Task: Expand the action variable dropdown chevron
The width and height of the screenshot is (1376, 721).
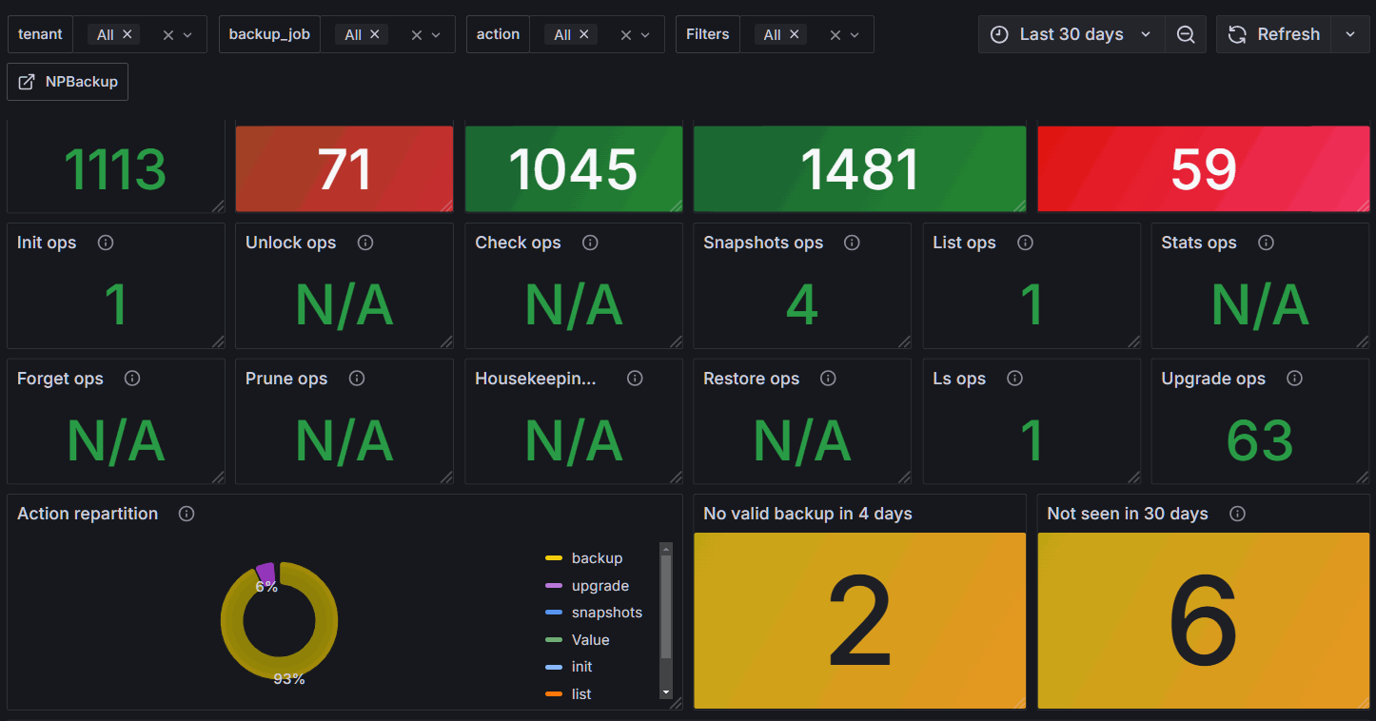Action: (645, 34)
